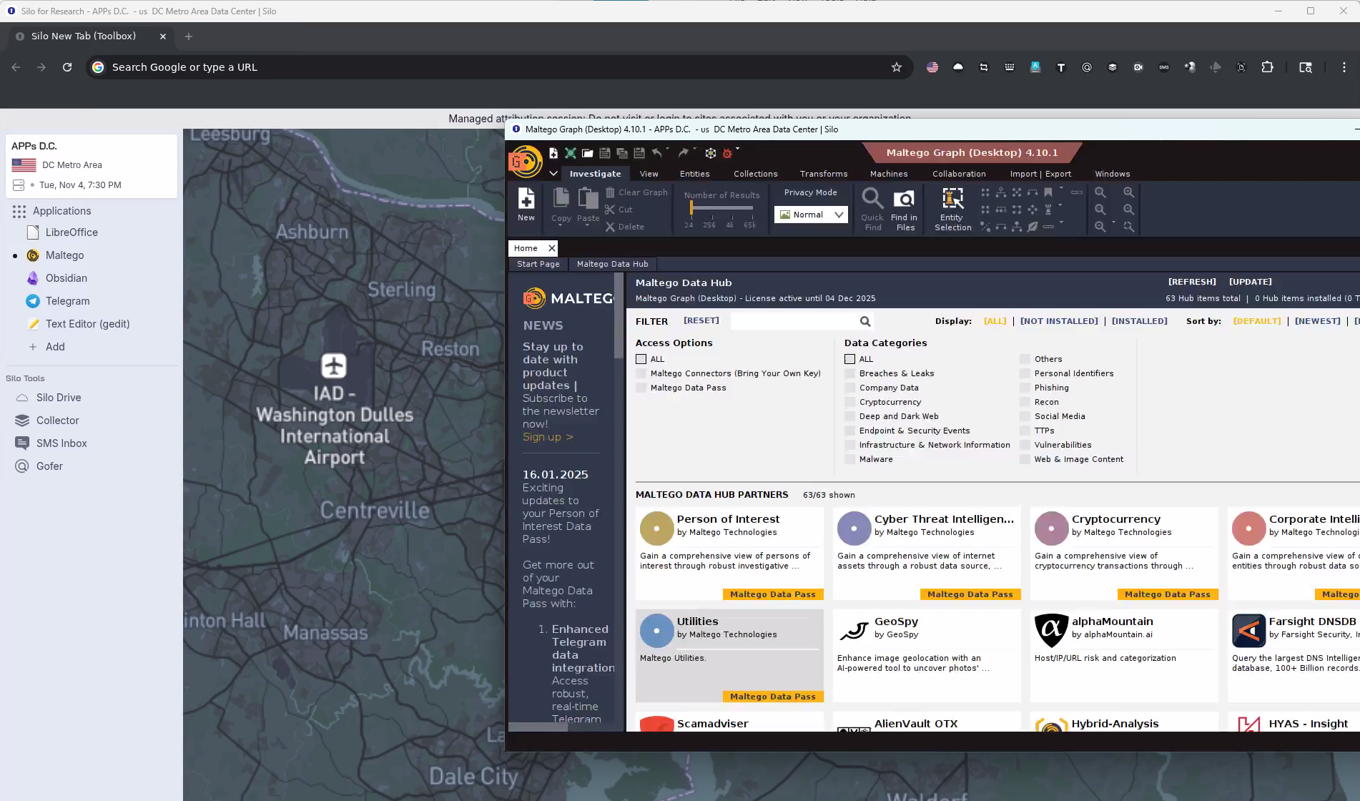
Task: Click the New graph button in Maltego ribbon
Action: click(x=526, y=205)
